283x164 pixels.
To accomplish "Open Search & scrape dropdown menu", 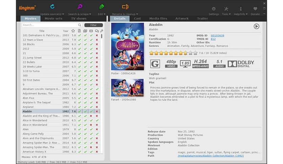I will tap(90, 14).
